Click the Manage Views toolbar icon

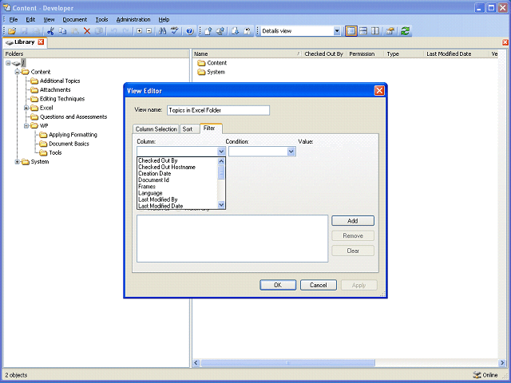point(390,31)
